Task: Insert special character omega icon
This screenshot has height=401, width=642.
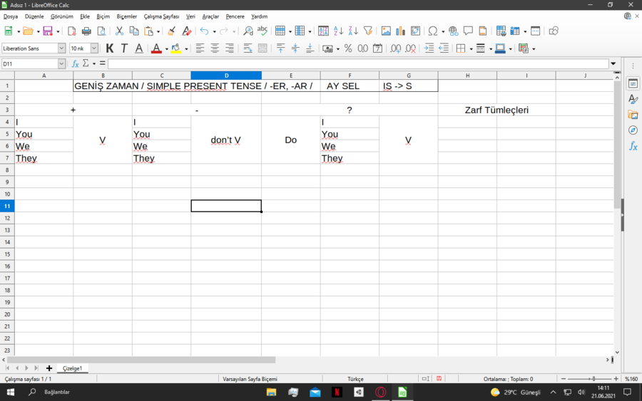Action: 432,31
